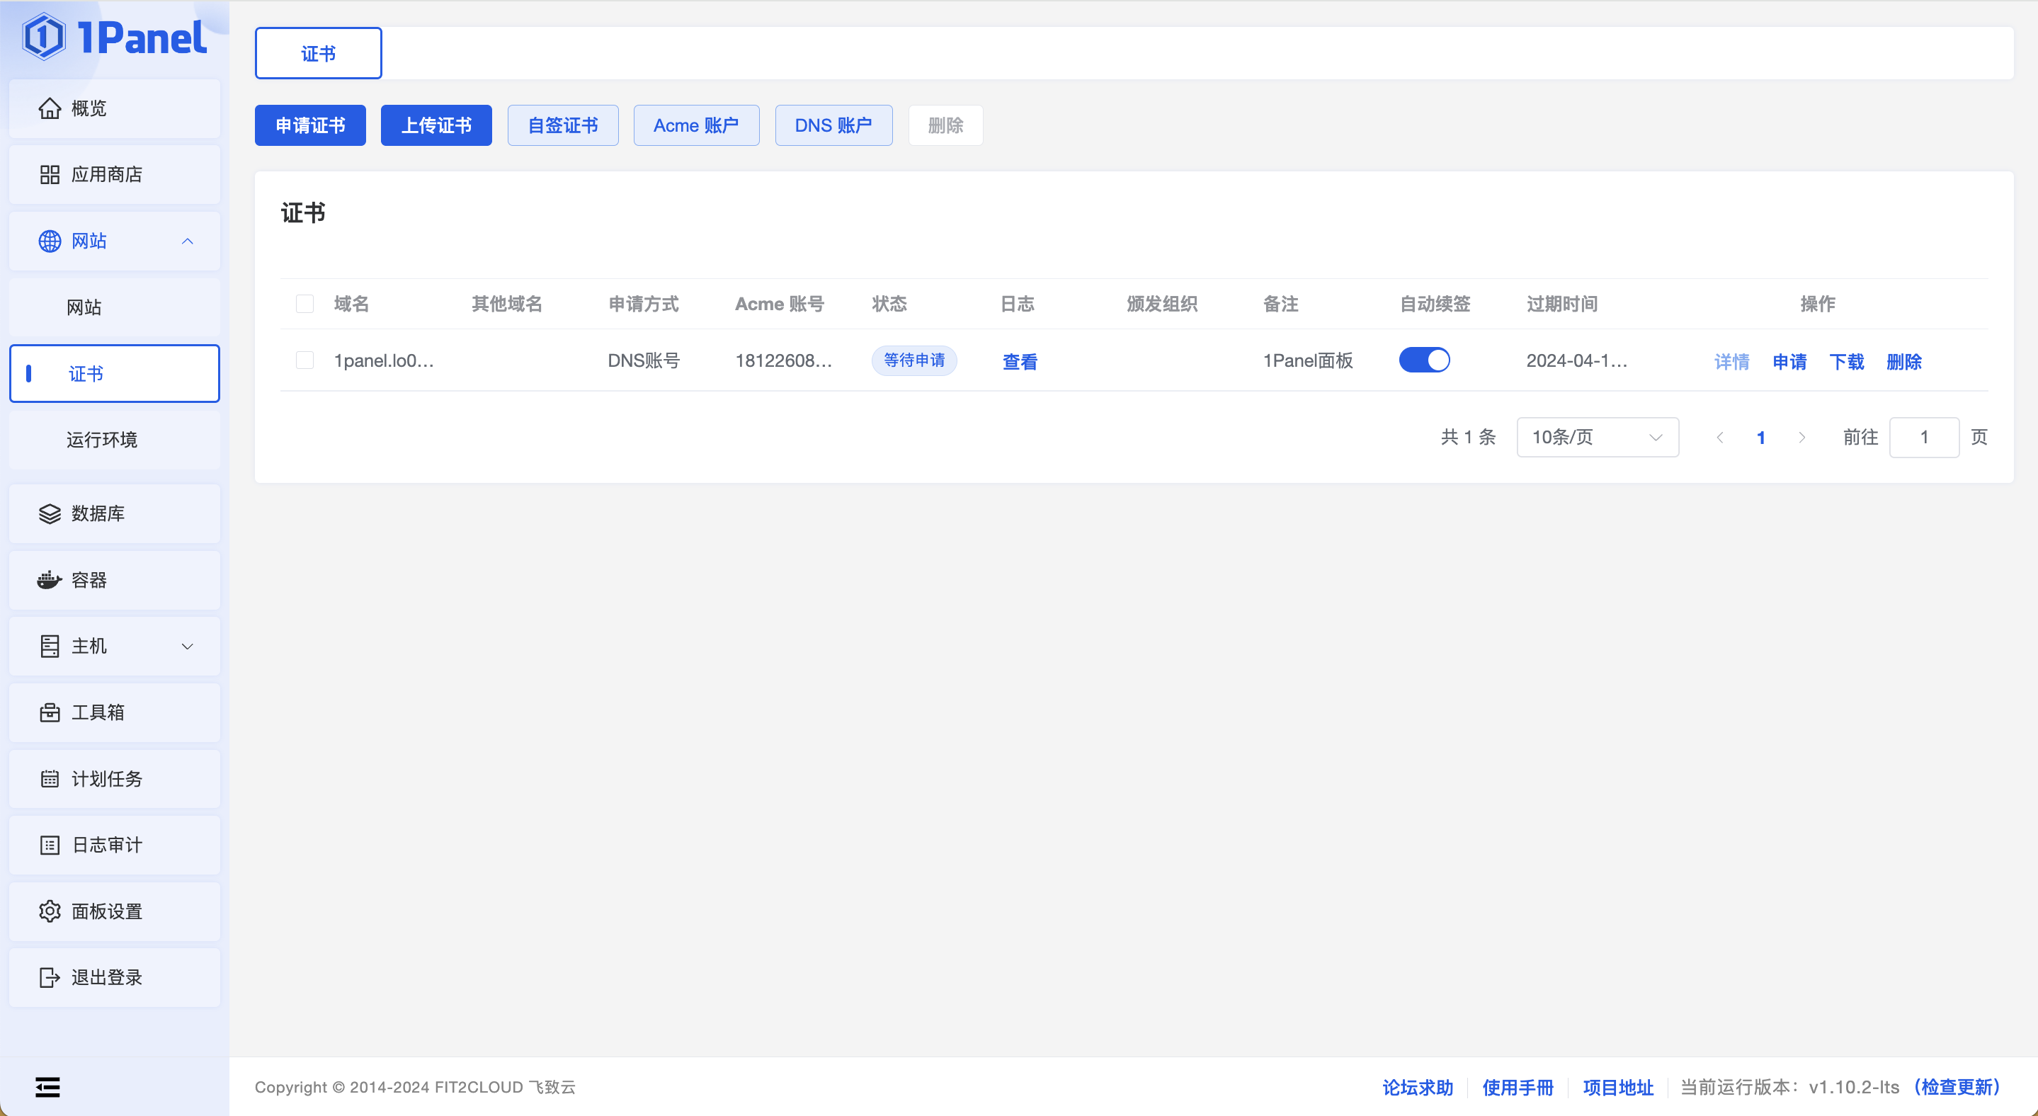Expand the 主机 submenu chevron
Image resolution: width=2038 pixels, height=1116 pixels.
click(188, 647)
